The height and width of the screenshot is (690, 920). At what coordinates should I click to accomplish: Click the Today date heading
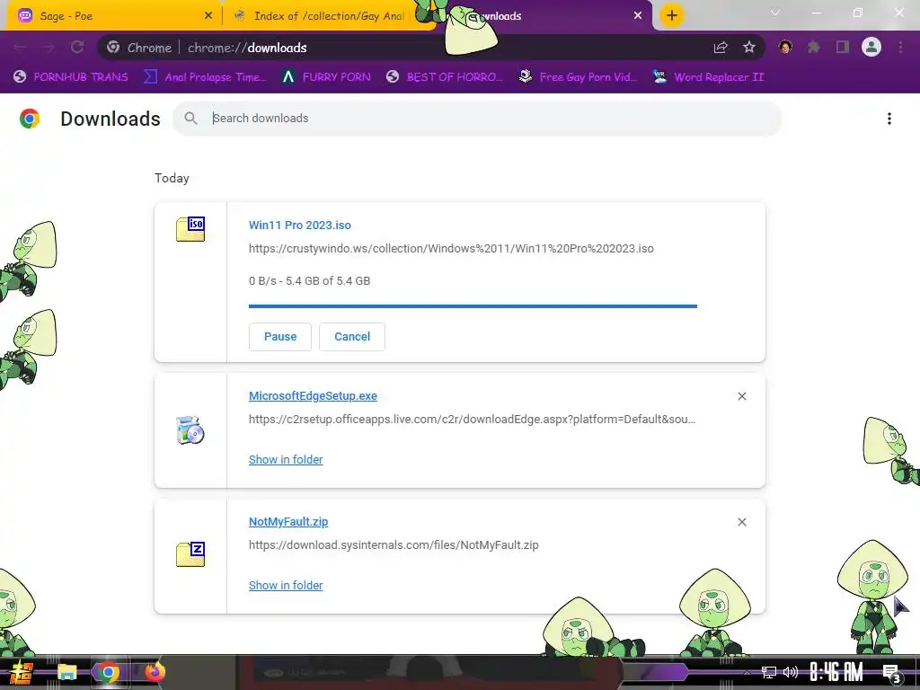tap(172, 179)
